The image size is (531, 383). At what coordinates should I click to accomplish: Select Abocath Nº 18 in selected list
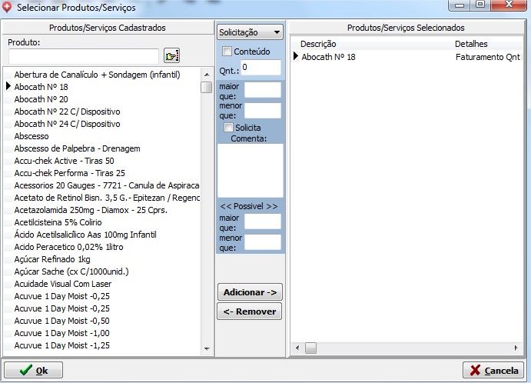pyautogui.click(x=328, y=57)
